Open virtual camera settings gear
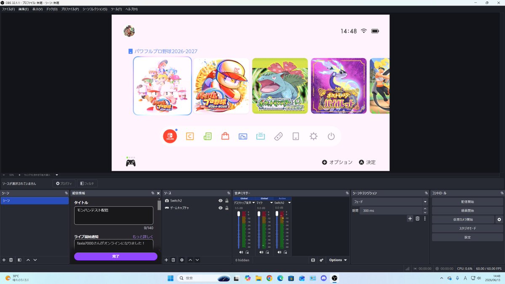Image resolution: width=505 pixels, height=284 pixels. pyautogui.click(x=499, y=220)
